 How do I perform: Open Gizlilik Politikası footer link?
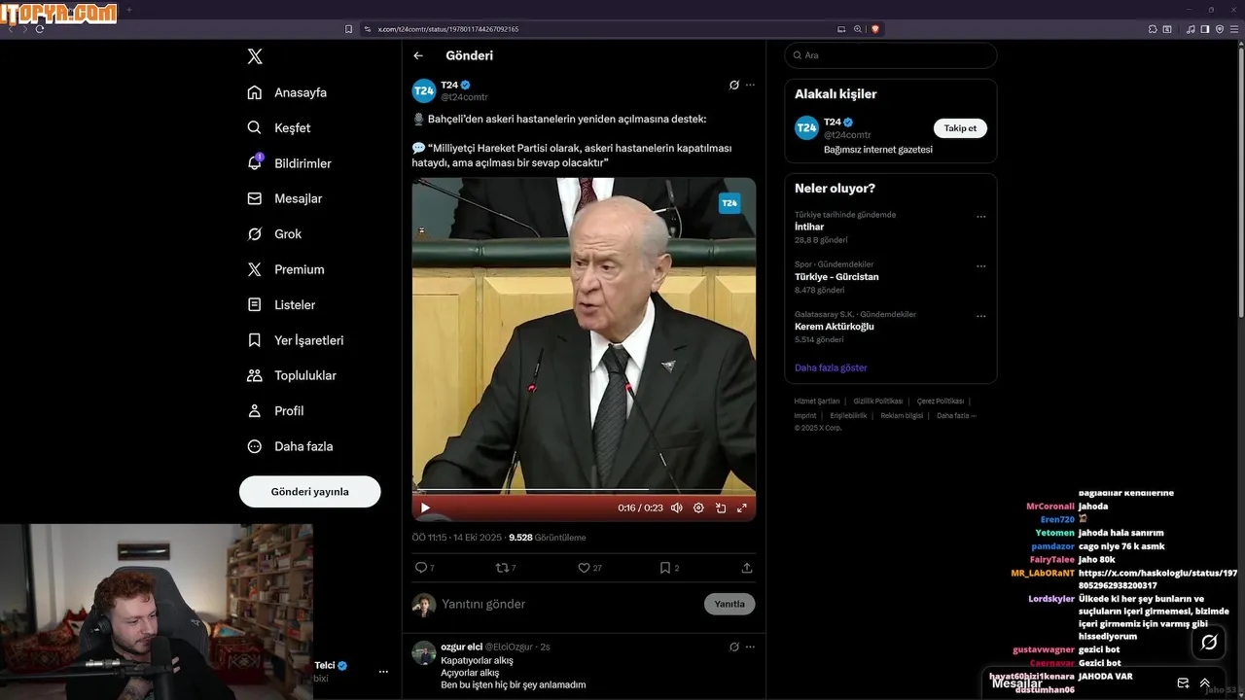tap(878, 402)
